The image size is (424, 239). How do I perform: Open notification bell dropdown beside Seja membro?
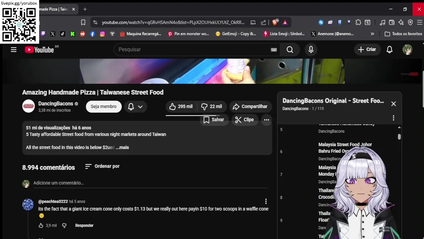pyautogui.click(x=135, y=107)
